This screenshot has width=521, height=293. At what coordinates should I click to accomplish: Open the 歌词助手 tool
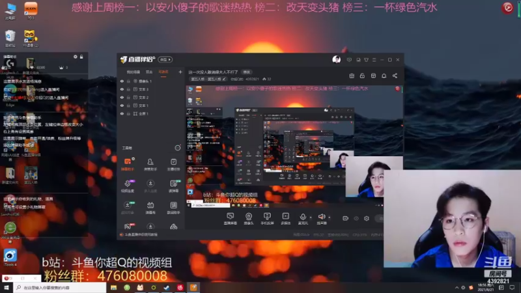[173, 208]
